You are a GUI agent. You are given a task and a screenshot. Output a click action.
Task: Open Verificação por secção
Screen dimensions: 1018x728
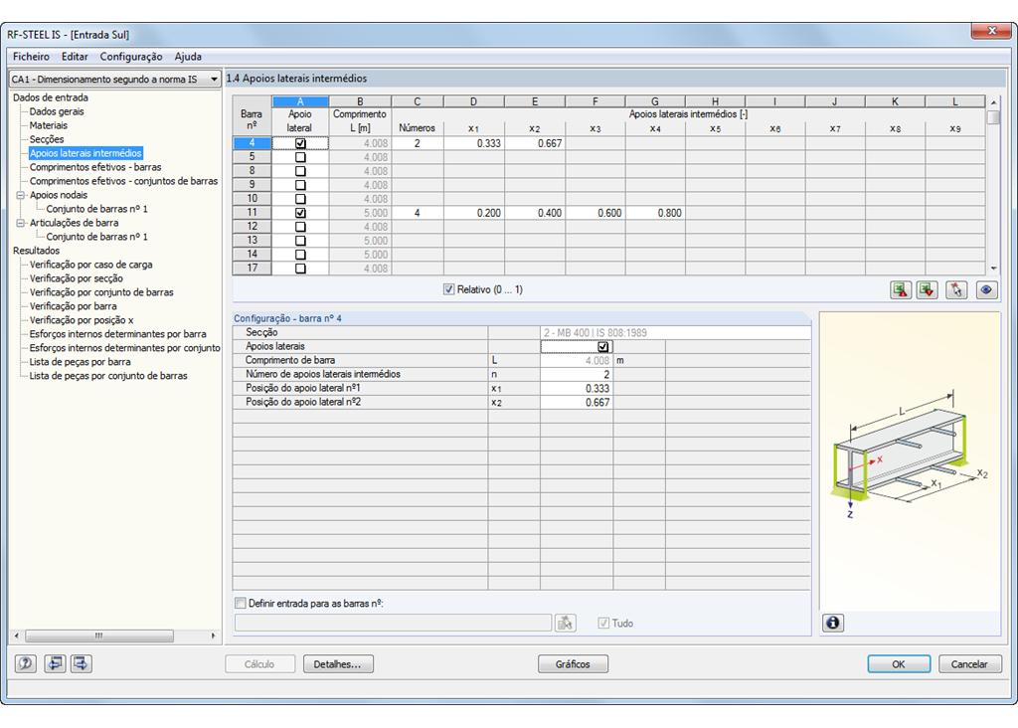(76, 278)
